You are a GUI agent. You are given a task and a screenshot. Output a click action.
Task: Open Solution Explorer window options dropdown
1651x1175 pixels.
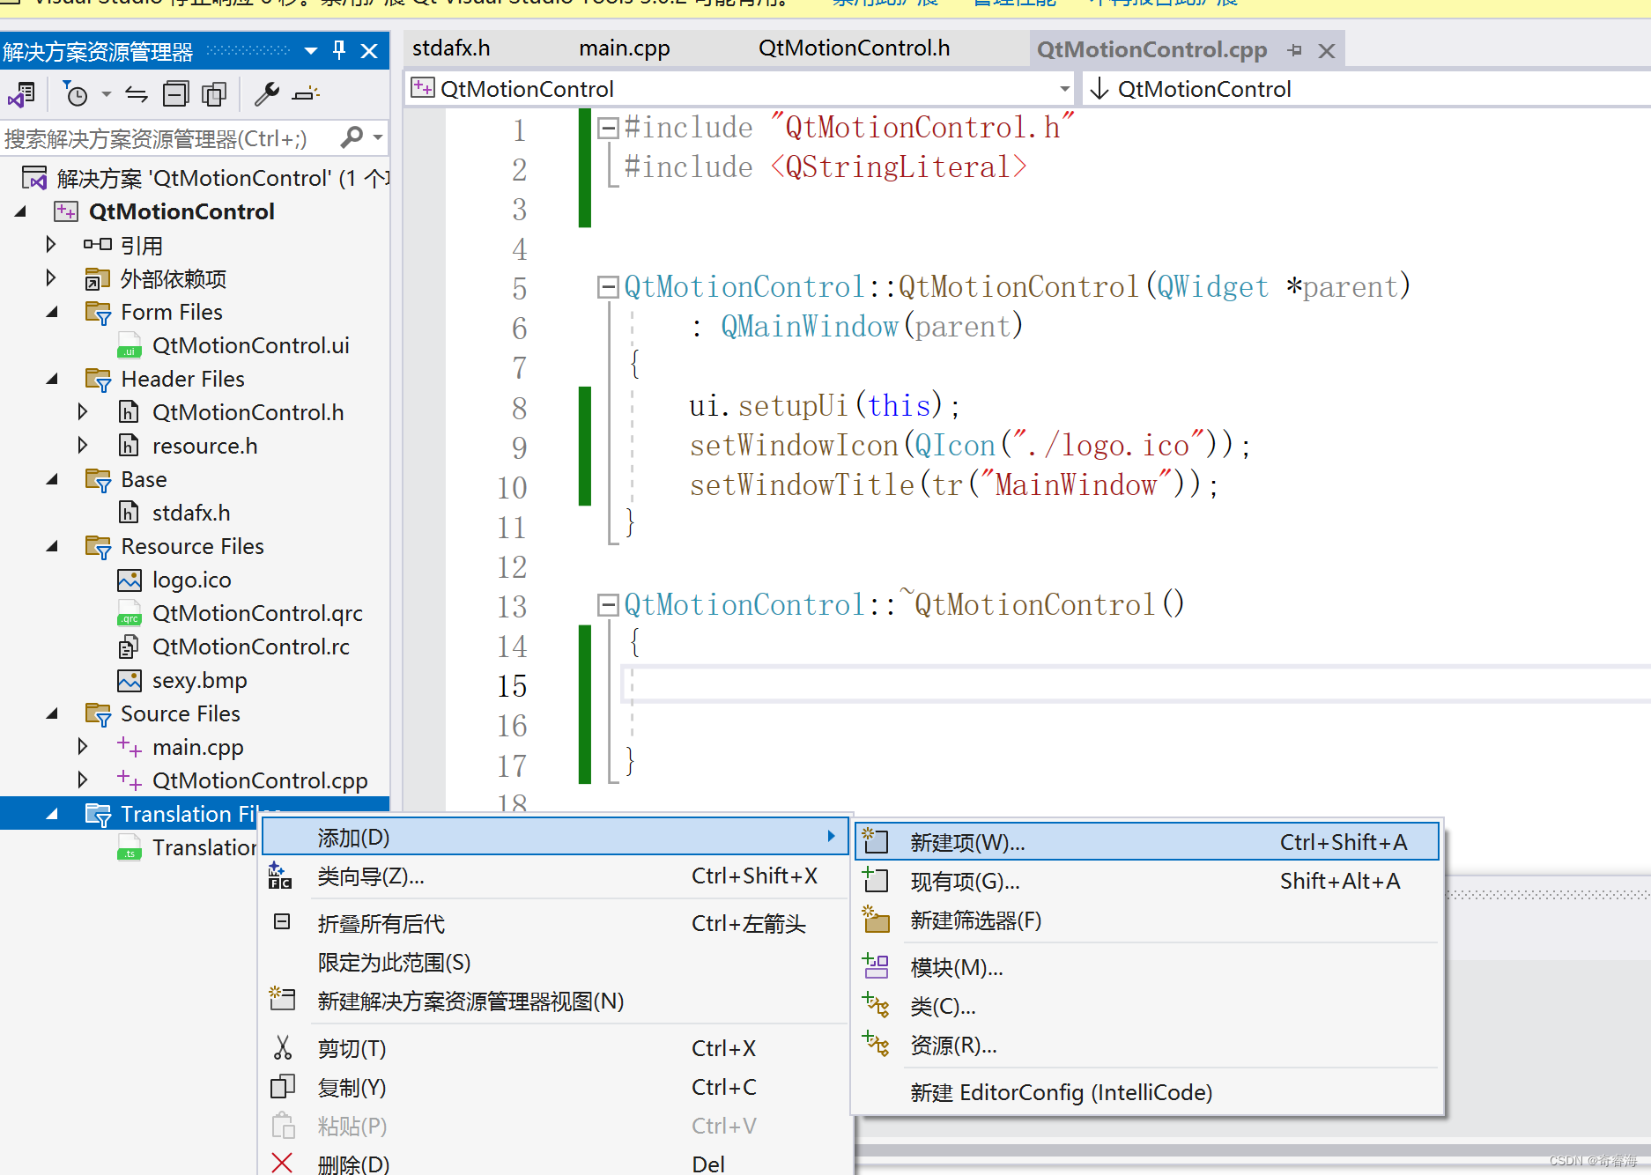[x=310, y=51]
